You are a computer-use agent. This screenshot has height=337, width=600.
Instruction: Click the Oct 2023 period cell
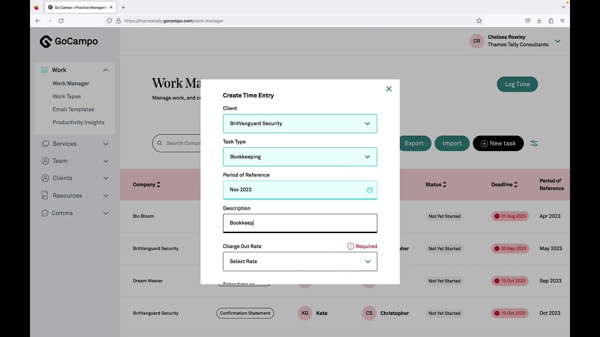tap(550, 313)
